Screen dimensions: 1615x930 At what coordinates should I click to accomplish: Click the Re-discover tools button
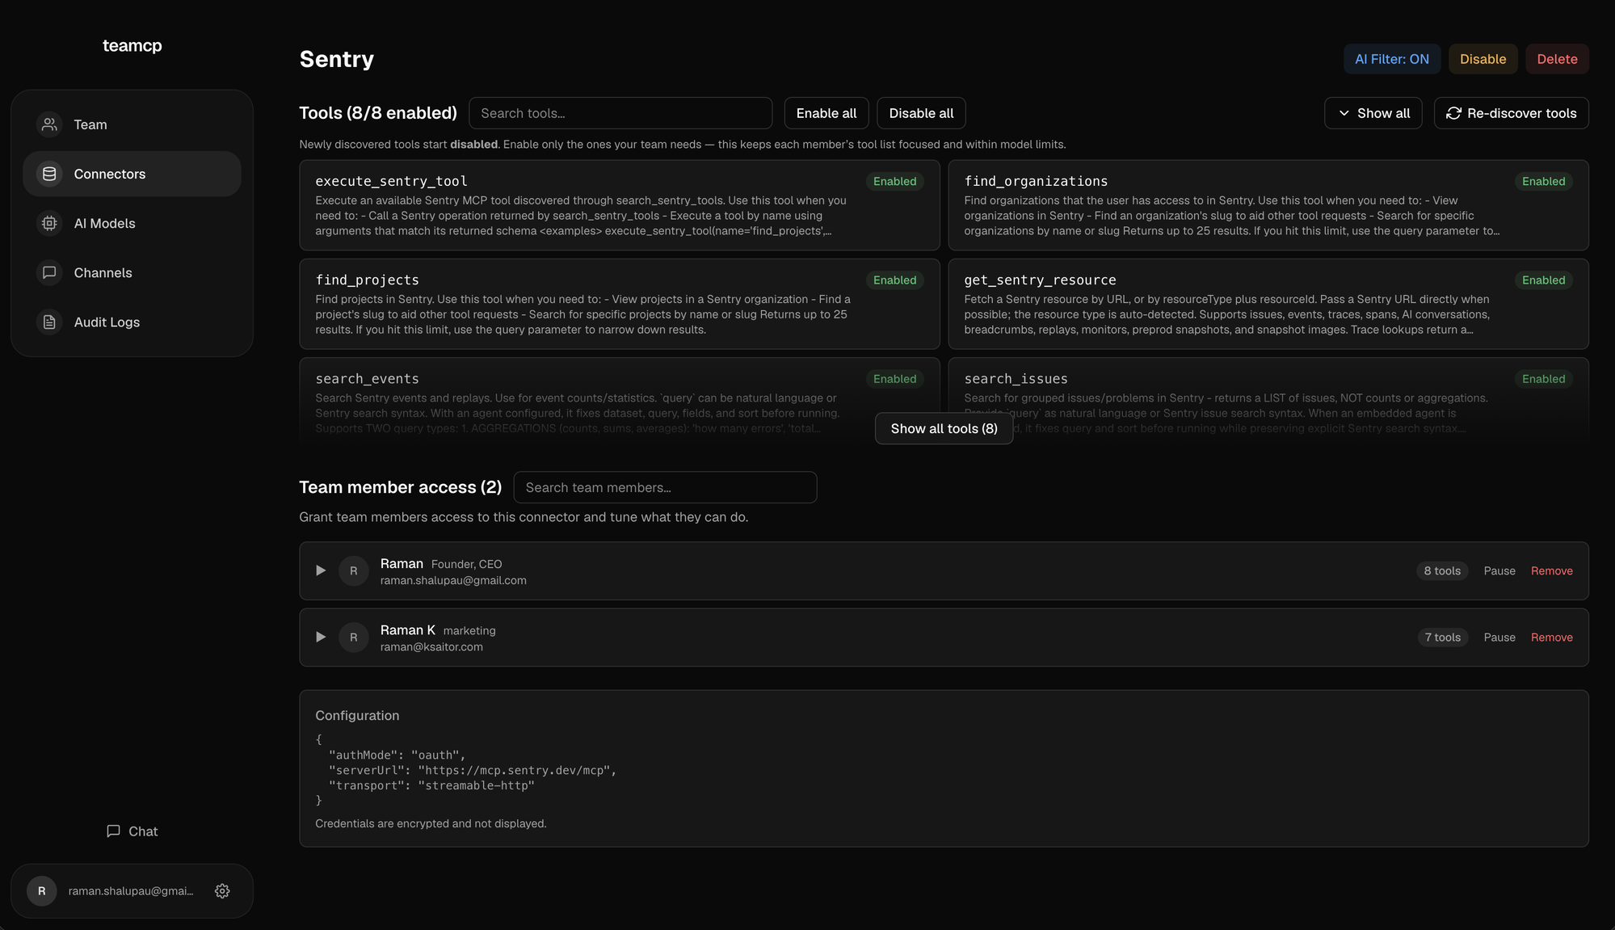[x=1511, y=113]
